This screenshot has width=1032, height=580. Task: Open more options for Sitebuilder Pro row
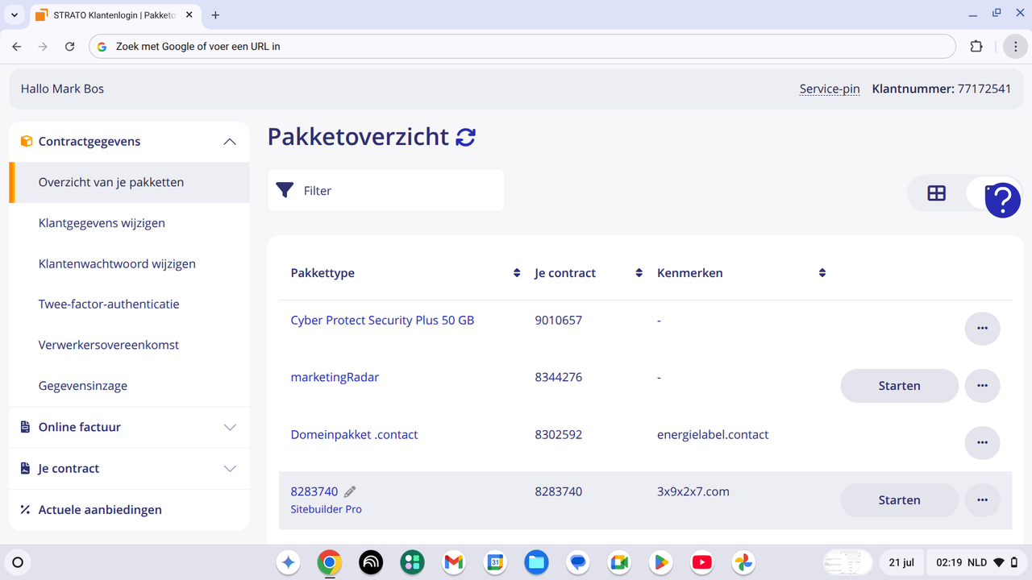982,500
